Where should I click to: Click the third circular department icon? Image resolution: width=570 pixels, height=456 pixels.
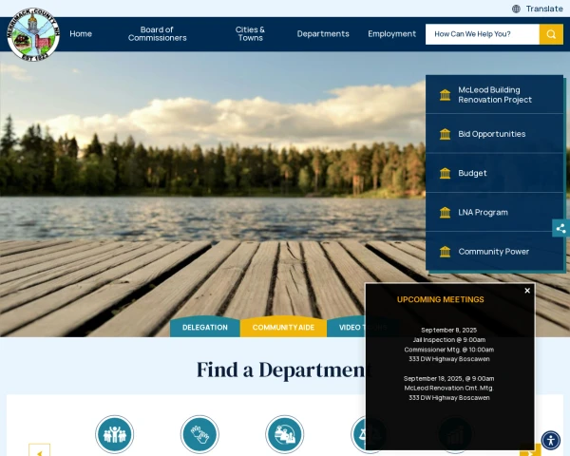(x=285, y=434)
